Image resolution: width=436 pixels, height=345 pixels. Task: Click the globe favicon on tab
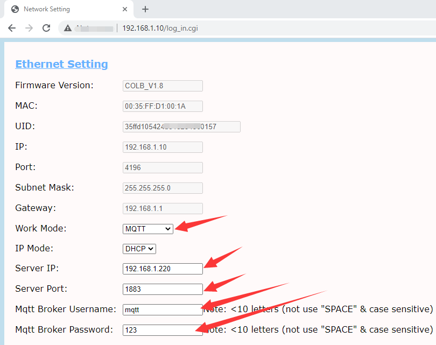click(15, 9)
